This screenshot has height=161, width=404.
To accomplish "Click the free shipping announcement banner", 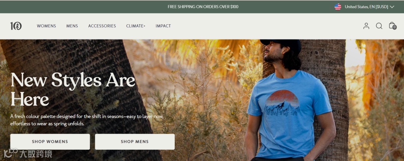I will [203, 7].
